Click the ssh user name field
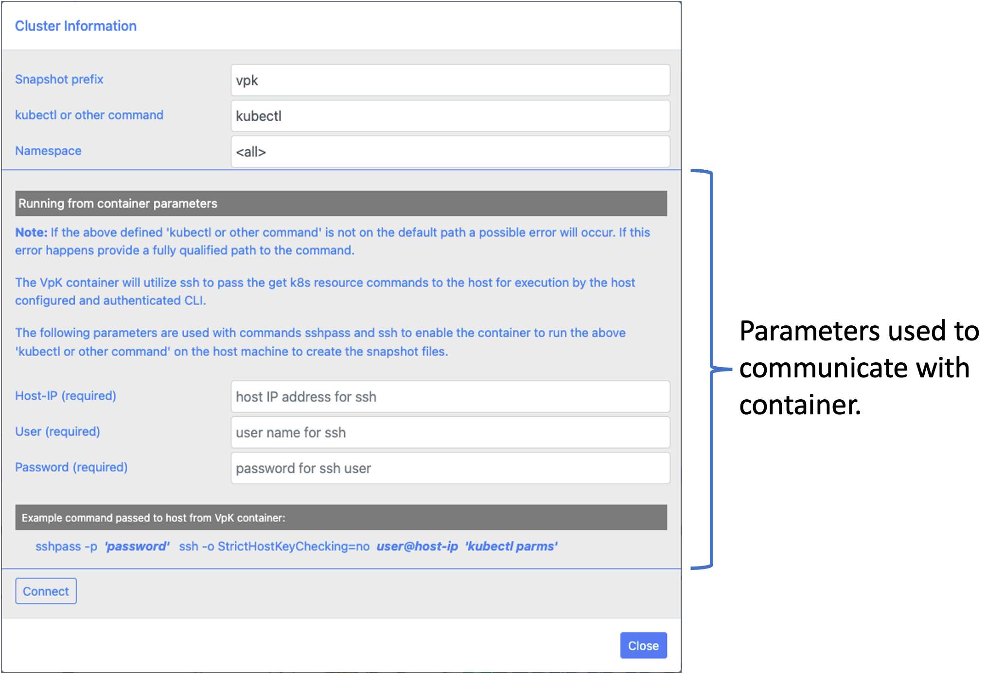986x674 pixels. point(450,432)
